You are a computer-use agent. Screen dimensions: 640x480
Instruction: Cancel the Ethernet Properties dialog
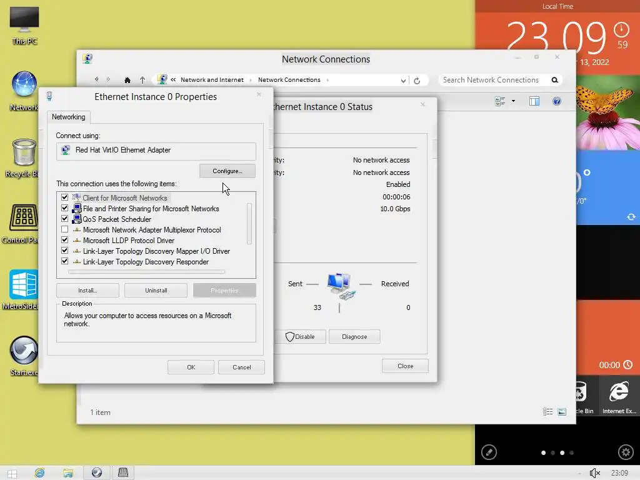242,367
